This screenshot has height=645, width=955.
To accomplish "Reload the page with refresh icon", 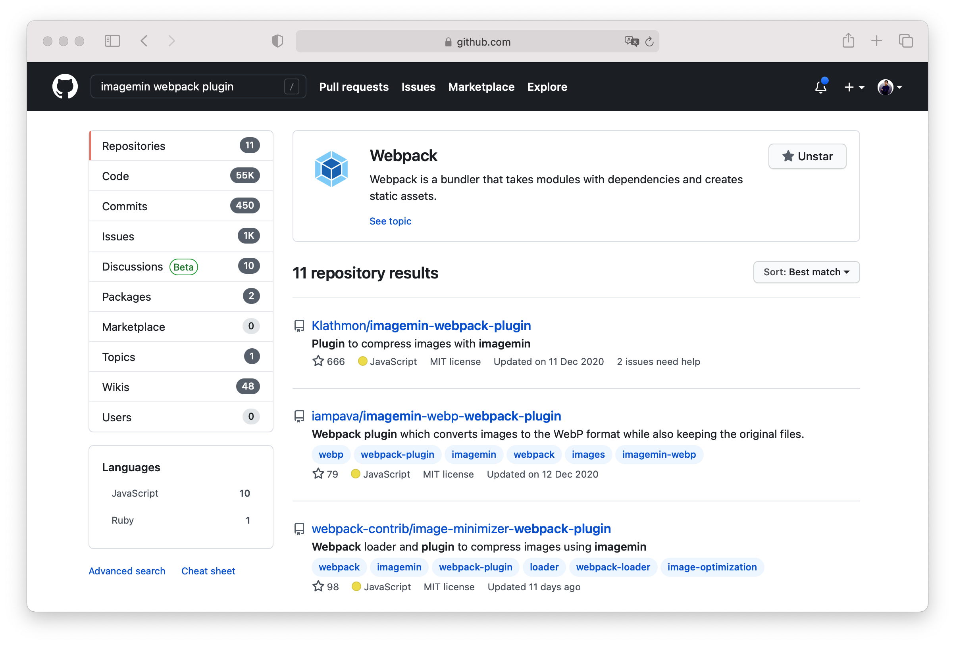I will click(x=649, y=42).
